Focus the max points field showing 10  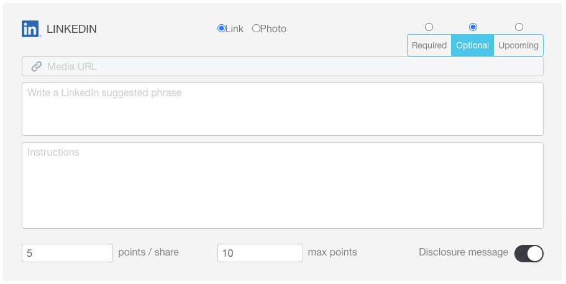260,253
